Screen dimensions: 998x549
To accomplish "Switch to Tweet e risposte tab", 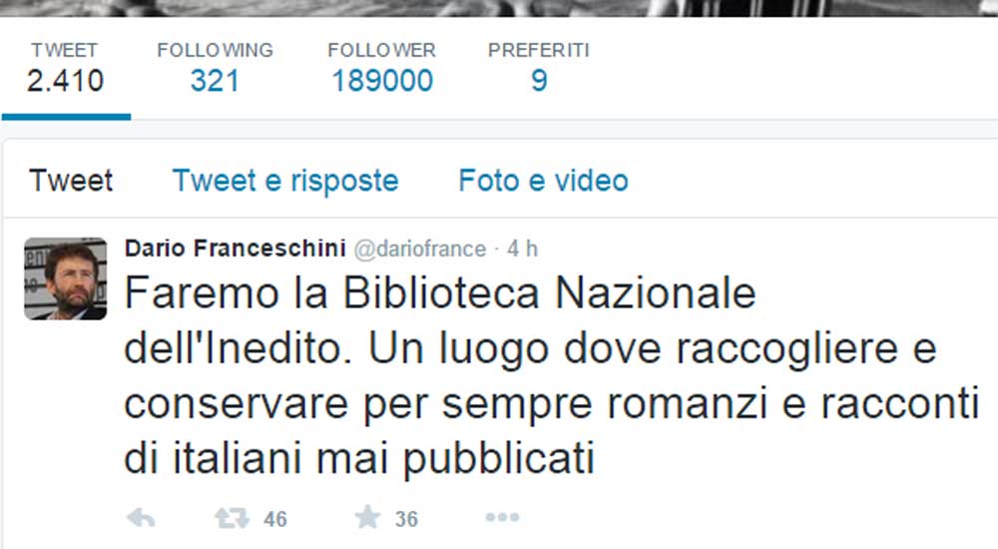I will click(285, 181).
